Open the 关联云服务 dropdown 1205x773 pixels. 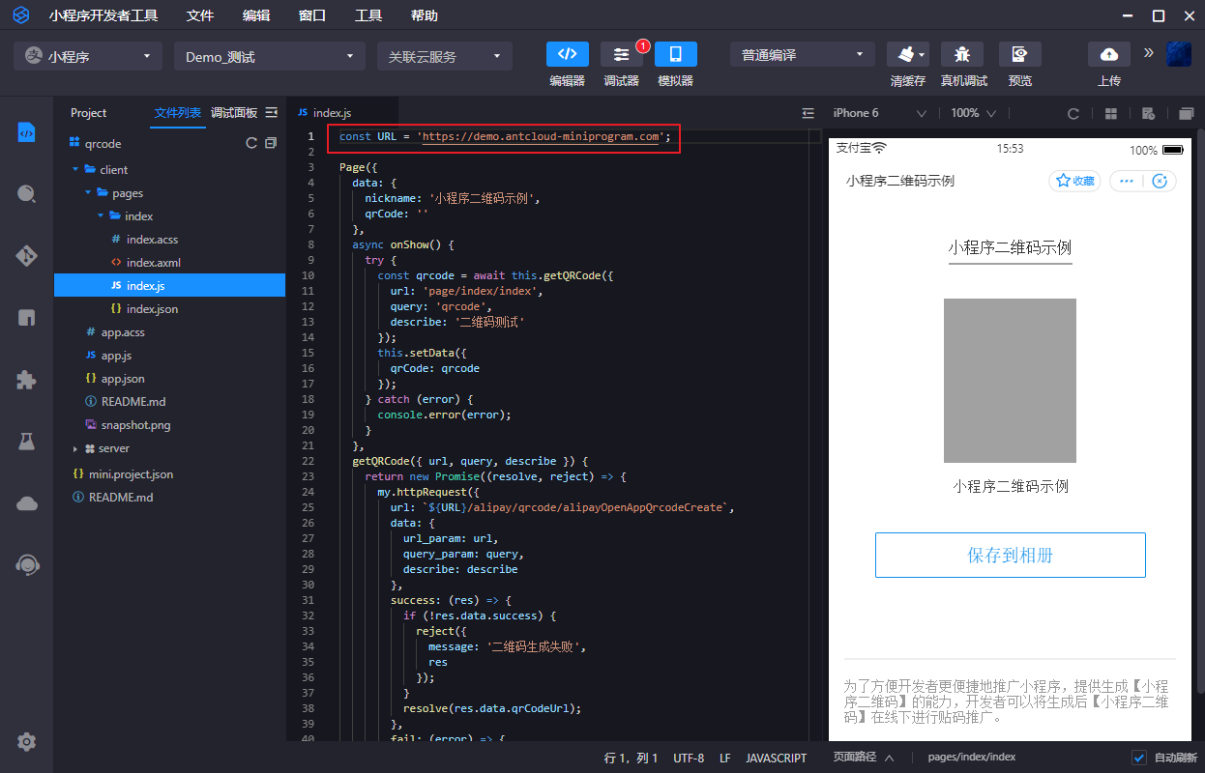[x=445, y=56]
